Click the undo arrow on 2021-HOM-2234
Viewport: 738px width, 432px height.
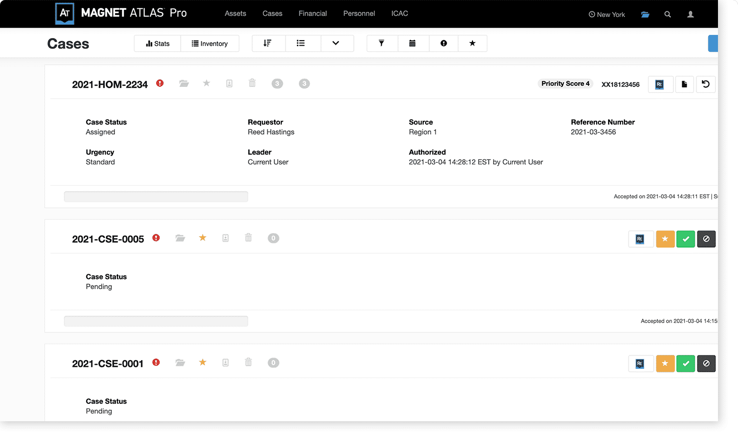click(x=706, y=84)
